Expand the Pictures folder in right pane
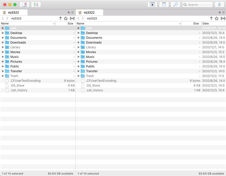This screenshot has width=226, height=176. 78,61
